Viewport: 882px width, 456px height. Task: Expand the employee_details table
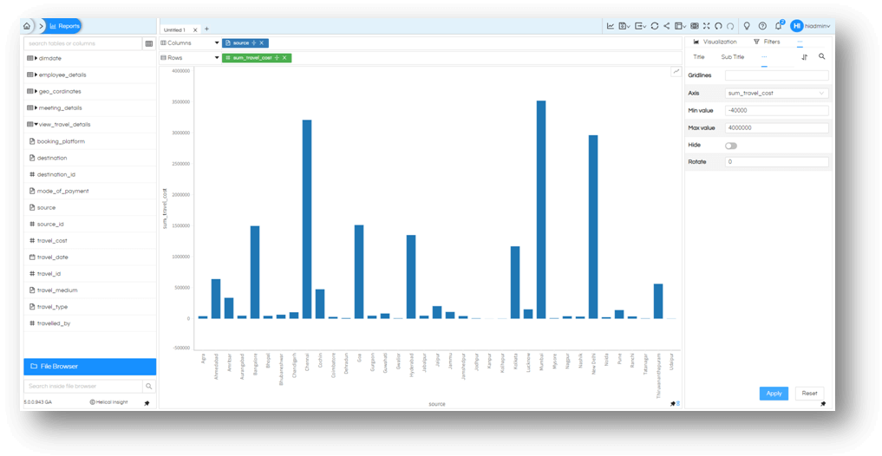[36, 75]
